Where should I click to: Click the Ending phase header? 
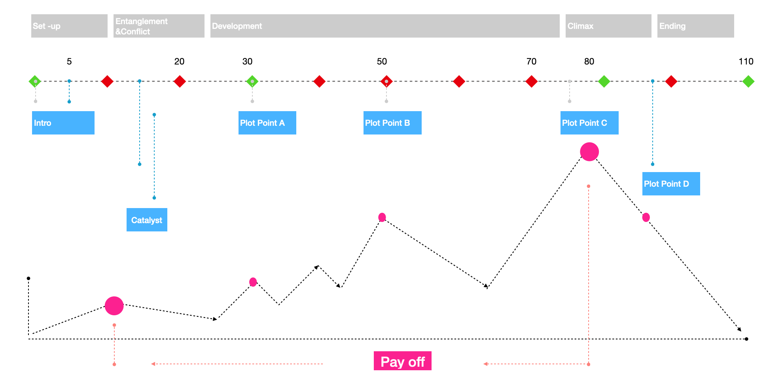pyautogui.click(x=695, y=26)
